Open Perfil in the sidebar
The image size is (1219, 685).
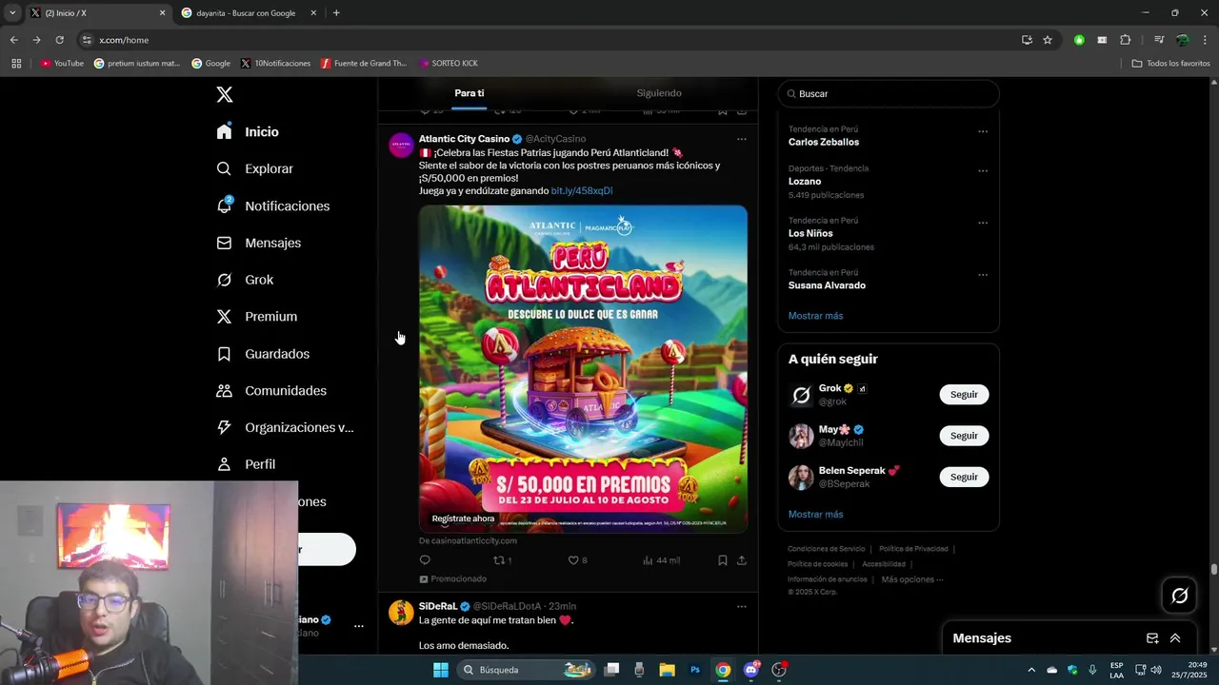click(x=246, y=464)
